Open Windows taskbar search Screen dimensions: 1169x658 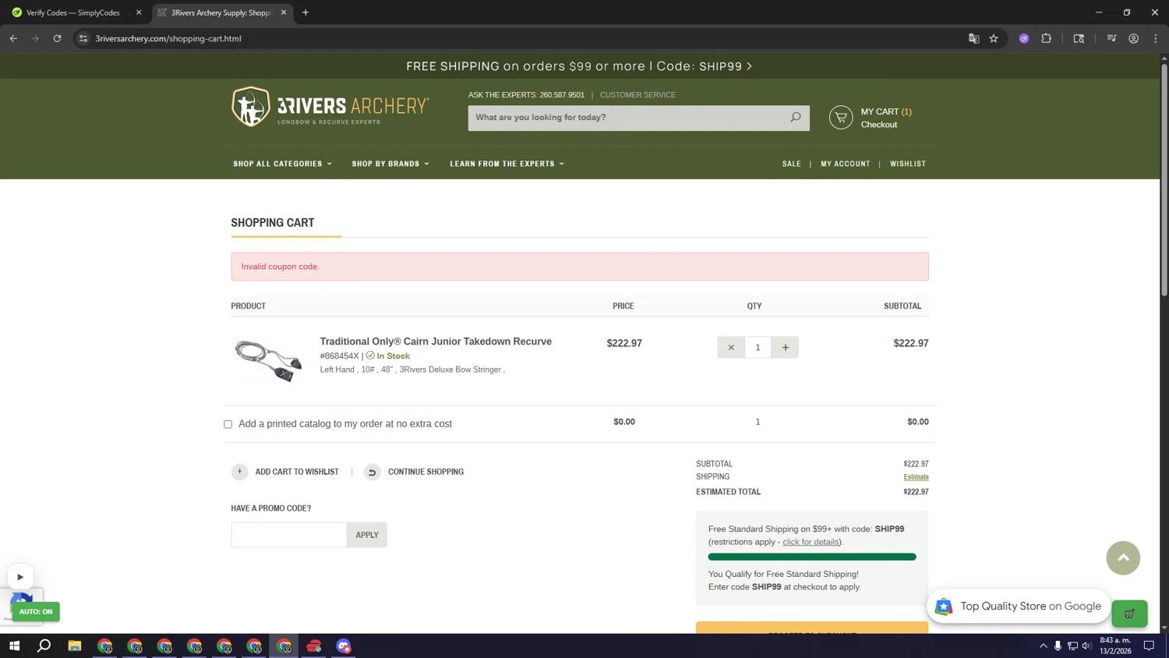coord(44,646)
